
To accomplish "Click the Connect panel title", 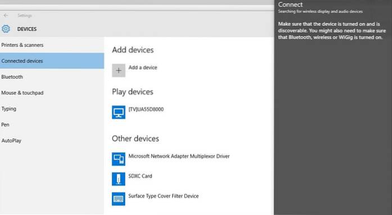I will pyautogui.click(x=290, y=5).
